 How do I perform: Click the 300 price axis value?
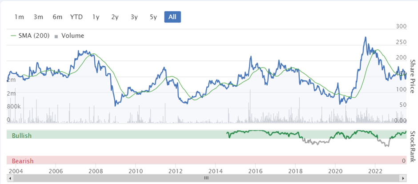tap(401, 26)
